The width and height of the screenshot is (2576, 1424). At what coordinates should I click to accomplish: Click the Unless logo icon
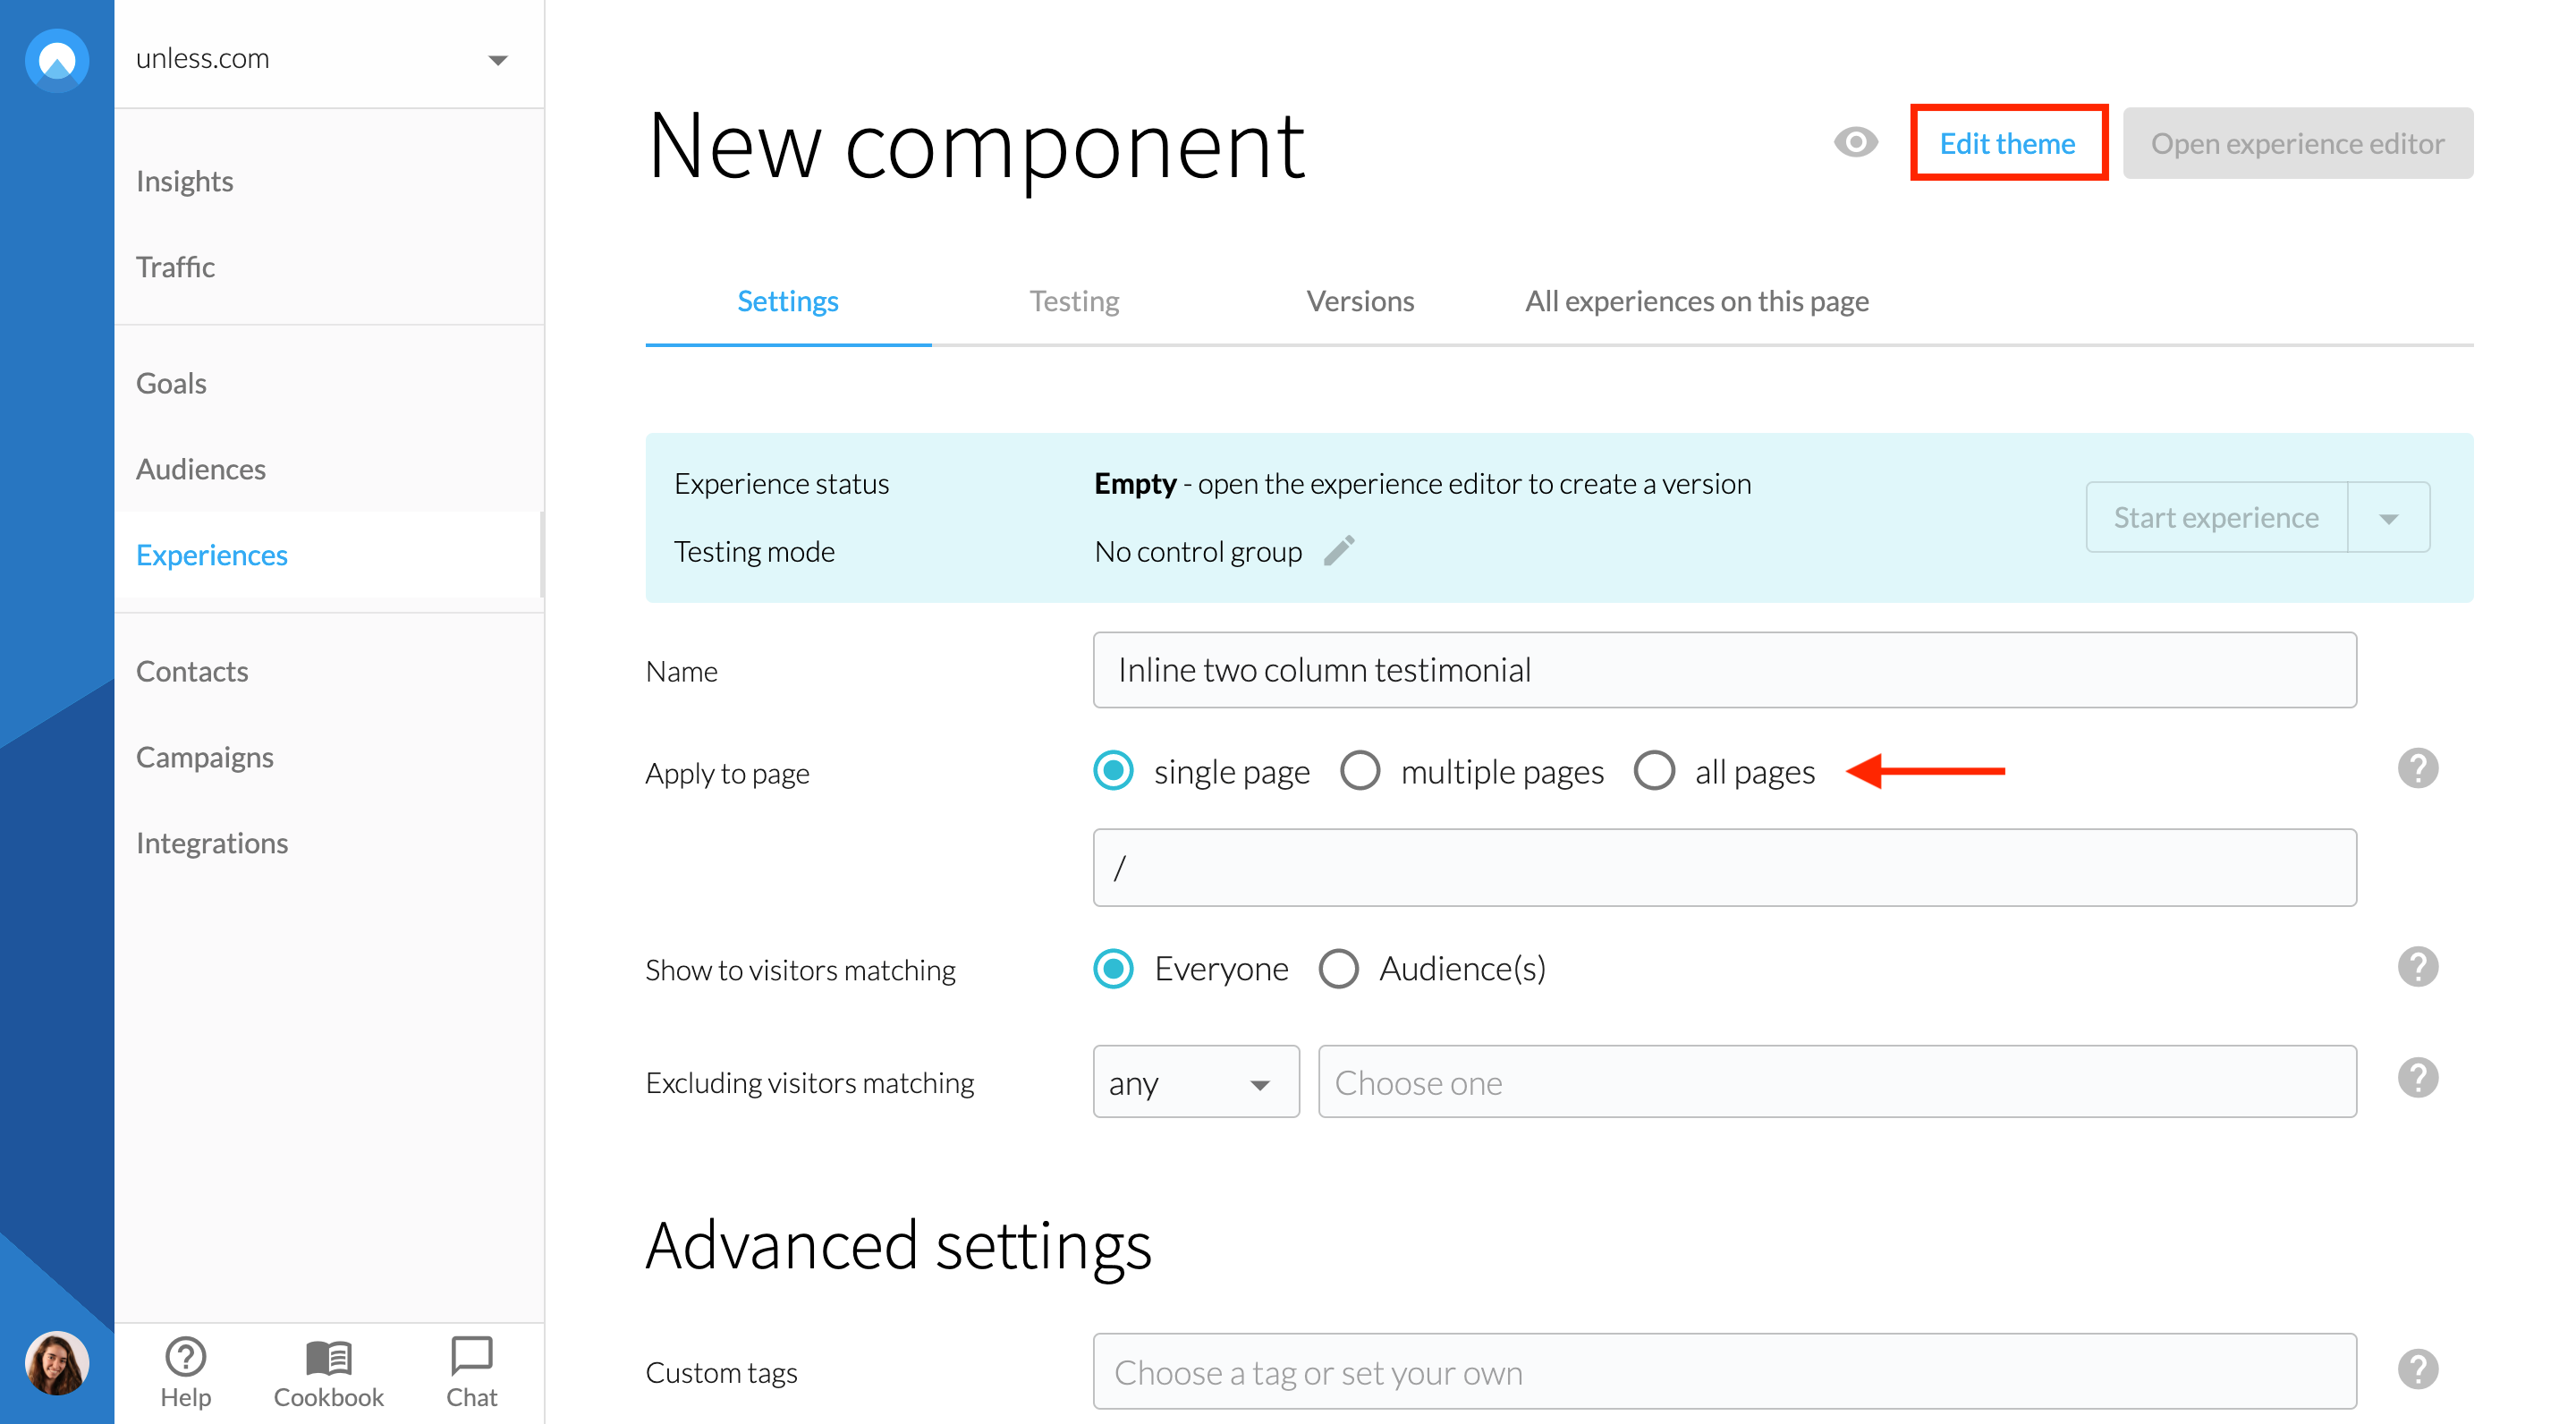click(x=57, y=60)
